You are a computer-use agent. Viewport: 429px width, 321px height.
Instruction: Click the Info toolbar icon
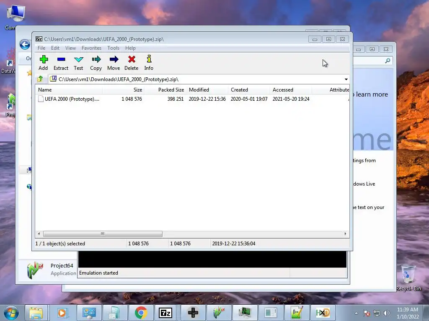[149, 63]
